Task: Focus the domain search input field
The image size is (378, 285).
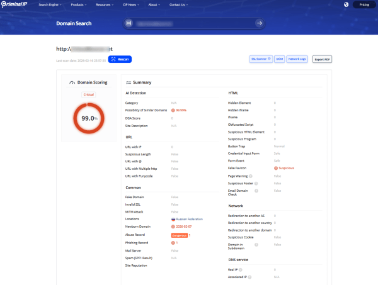Action: (x=194, y=23)
